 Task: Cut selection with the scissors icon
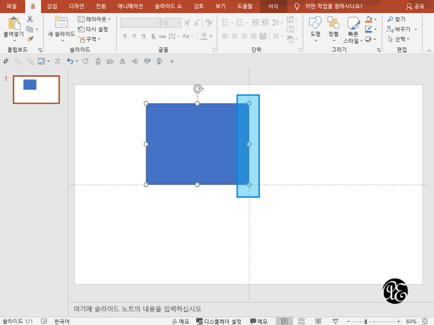[x=30, y=19]
